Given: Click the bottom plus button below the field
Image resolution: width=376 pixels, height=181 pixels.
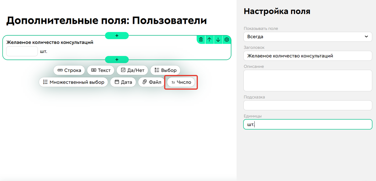Looking at the screenshot, I should (x=117, y=59).
